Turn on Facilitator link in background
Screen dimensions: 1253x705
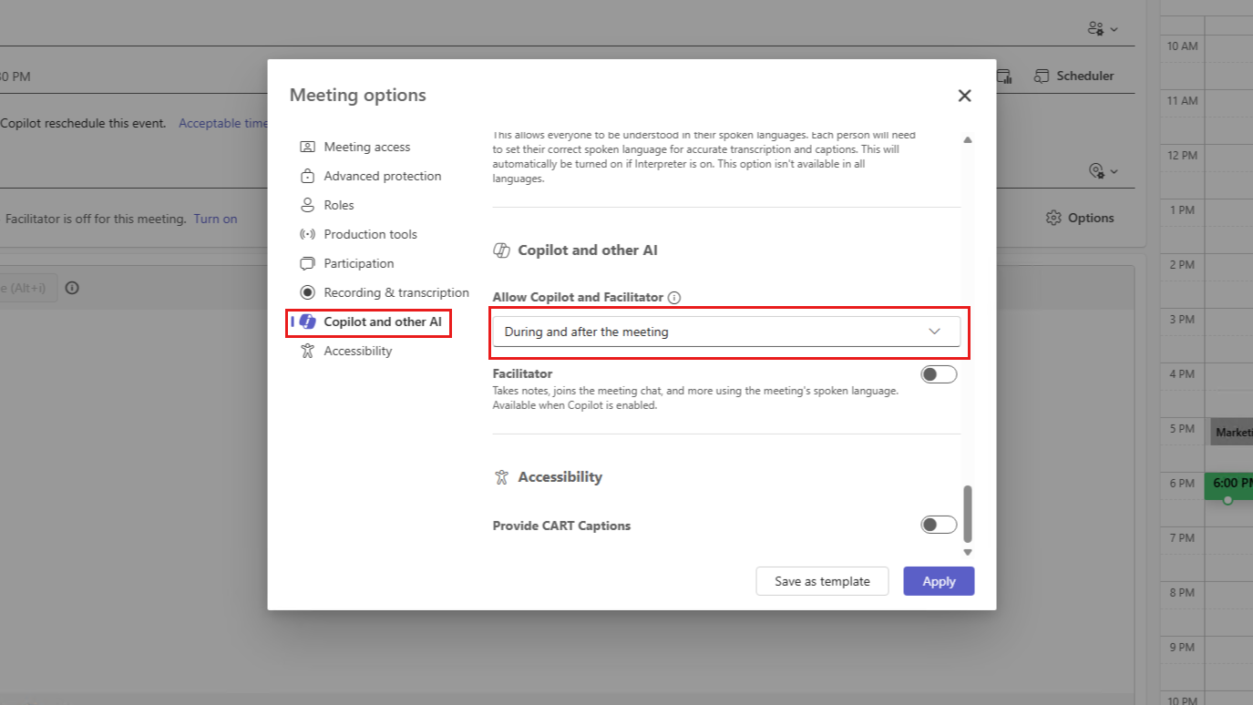pyautogui.click(x=216, y=219)
